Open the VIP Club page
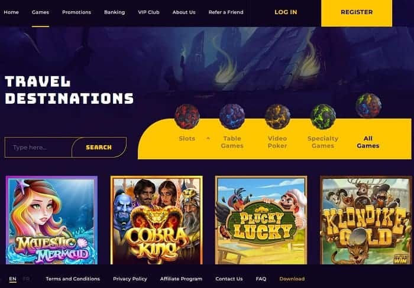414x288 pixels. pos(148,12)
